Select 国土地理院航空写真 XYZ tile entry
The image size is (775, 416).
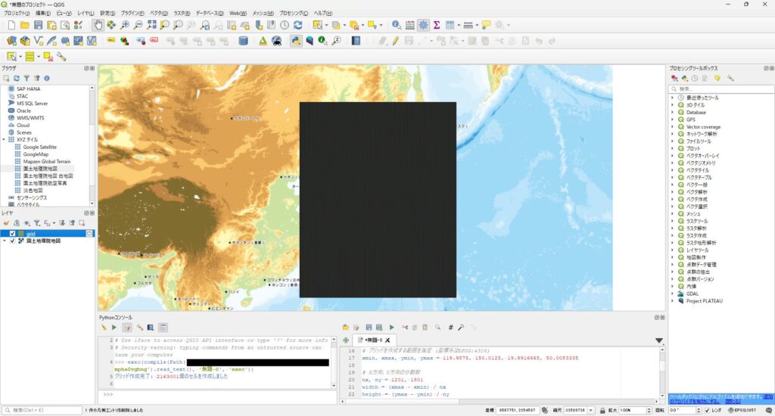45,183
